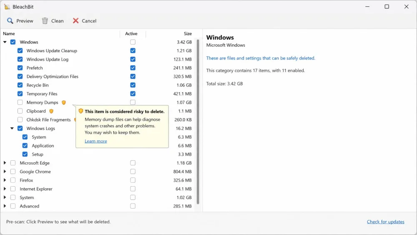Click the red Cancel X icon
The width and height of the screenshot is (417, 235).
coord(76,21)
